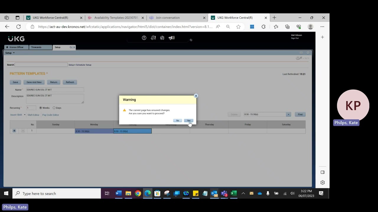Click the megaphone announcements icon

pos(172,38)
